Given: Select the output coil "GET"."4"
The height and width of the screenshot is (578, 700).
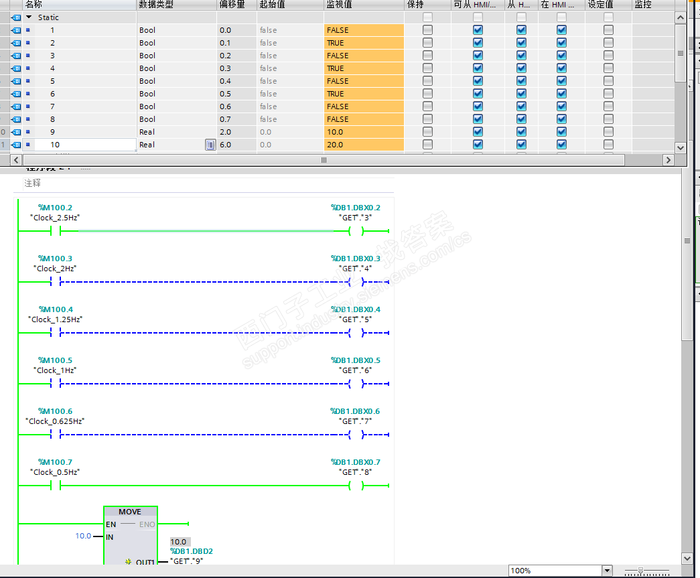Looking at the screenshot, I should click(x=356, y=282).
